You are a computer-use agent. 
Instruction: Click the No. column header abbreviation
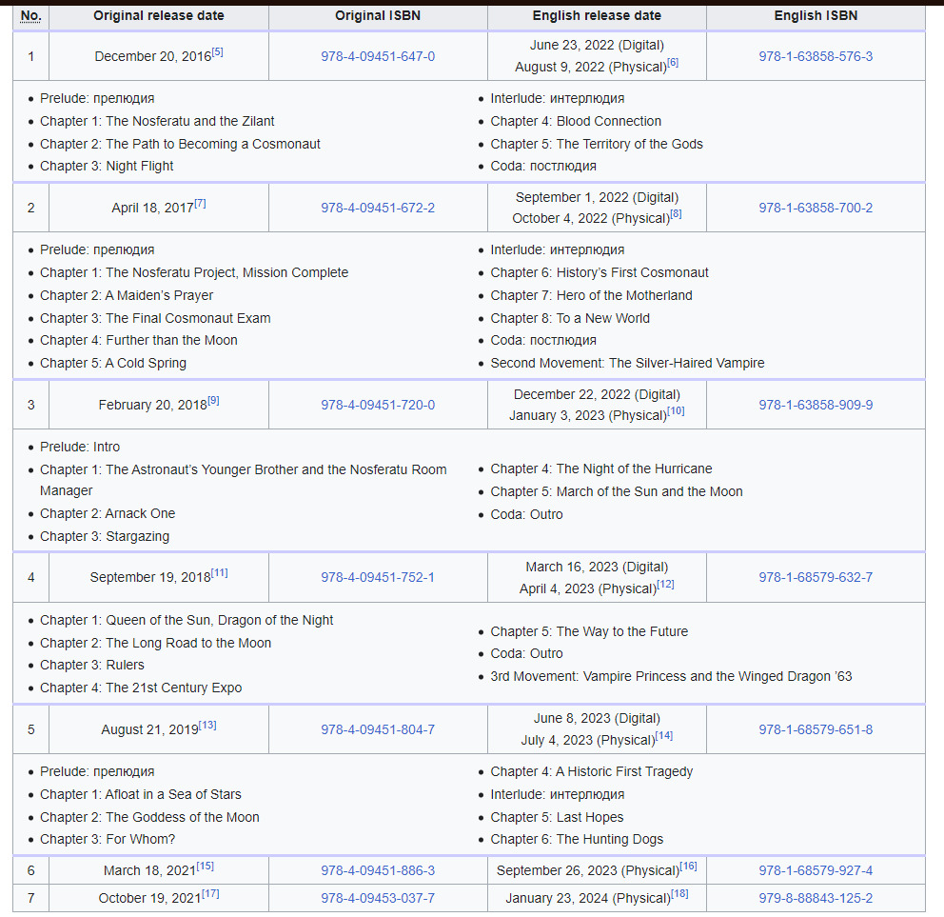tap(30, 16)
